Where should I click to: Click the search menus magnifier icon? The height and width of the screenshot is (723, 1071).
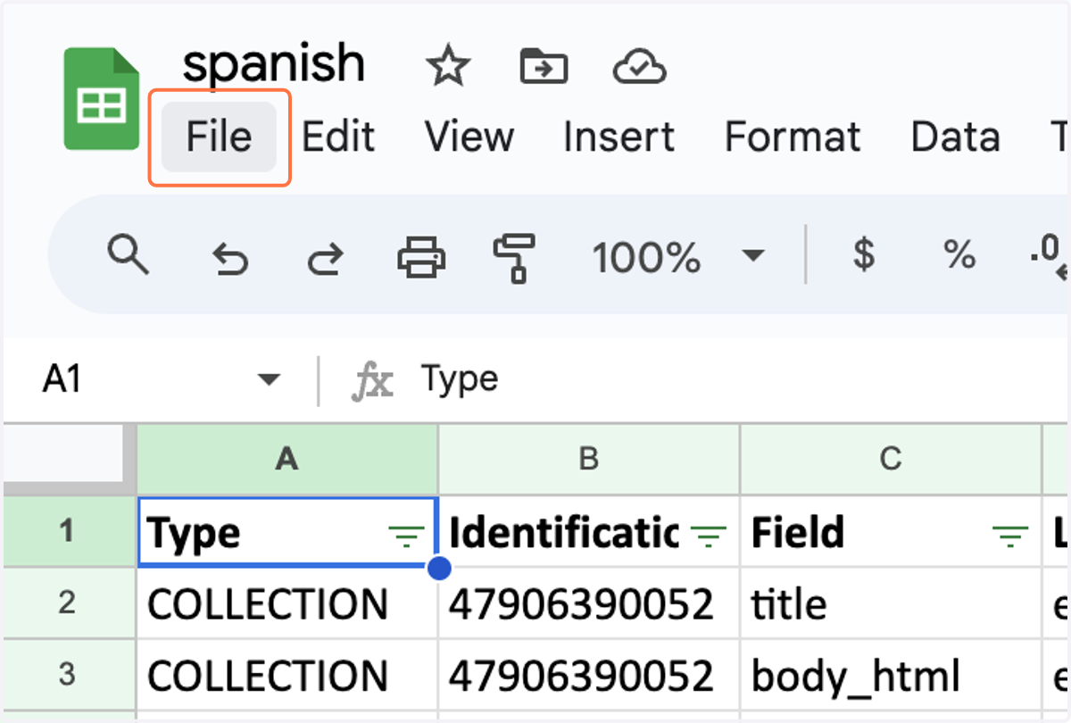(128, 255)
